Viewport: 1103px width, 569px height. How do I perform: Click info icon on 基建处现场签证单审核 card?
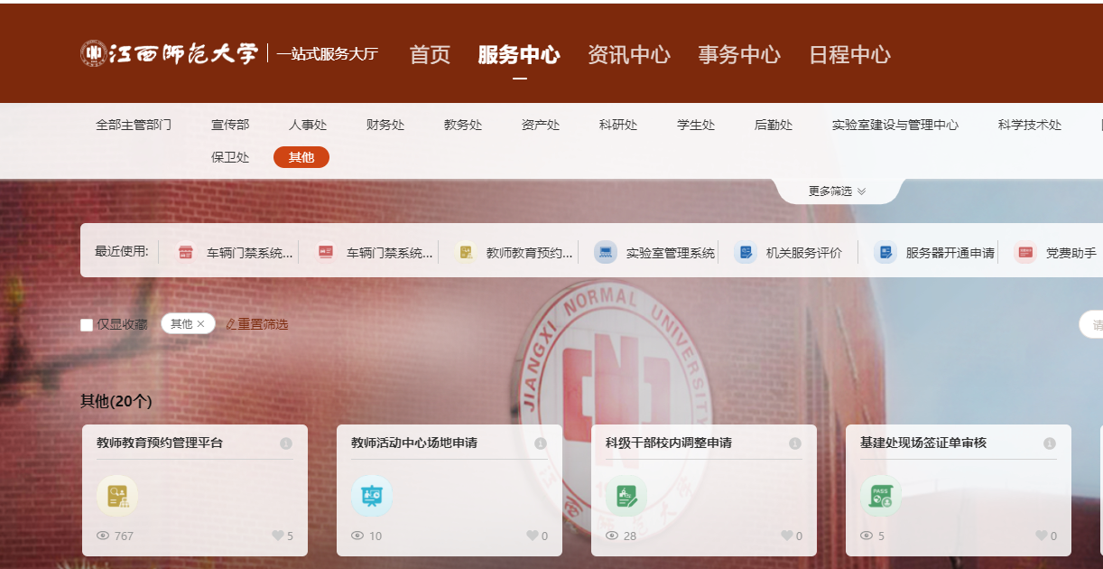(x=1050, y=443)
